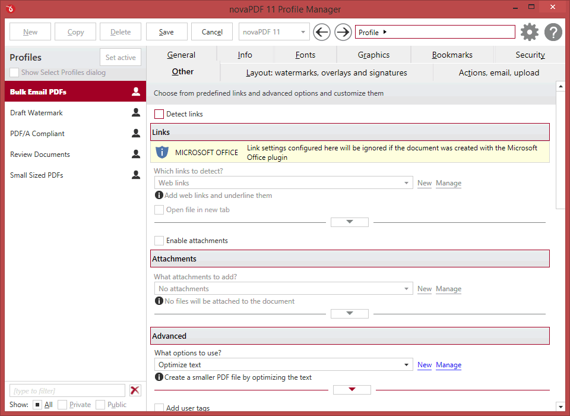The height and width of the screenshot is (416, 570).
Task: Click the forward arrow navigation icon
Action: [x=343, y=32]
